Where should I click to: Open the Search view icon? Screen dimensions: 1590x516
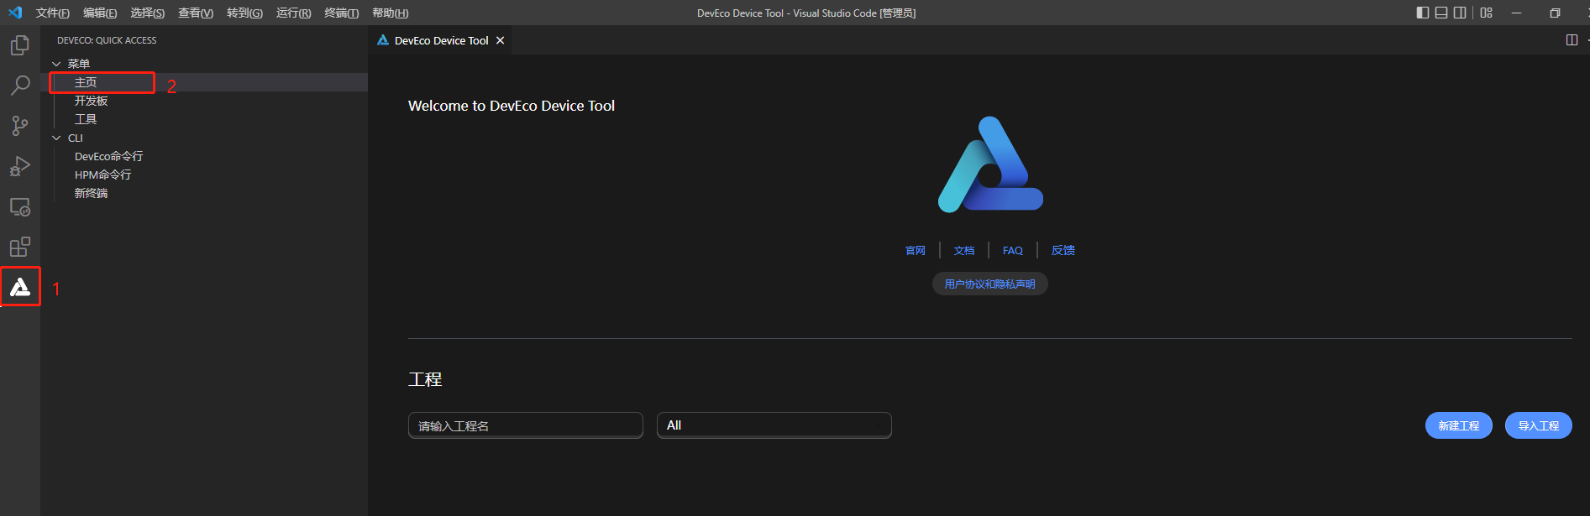point(20,85)
